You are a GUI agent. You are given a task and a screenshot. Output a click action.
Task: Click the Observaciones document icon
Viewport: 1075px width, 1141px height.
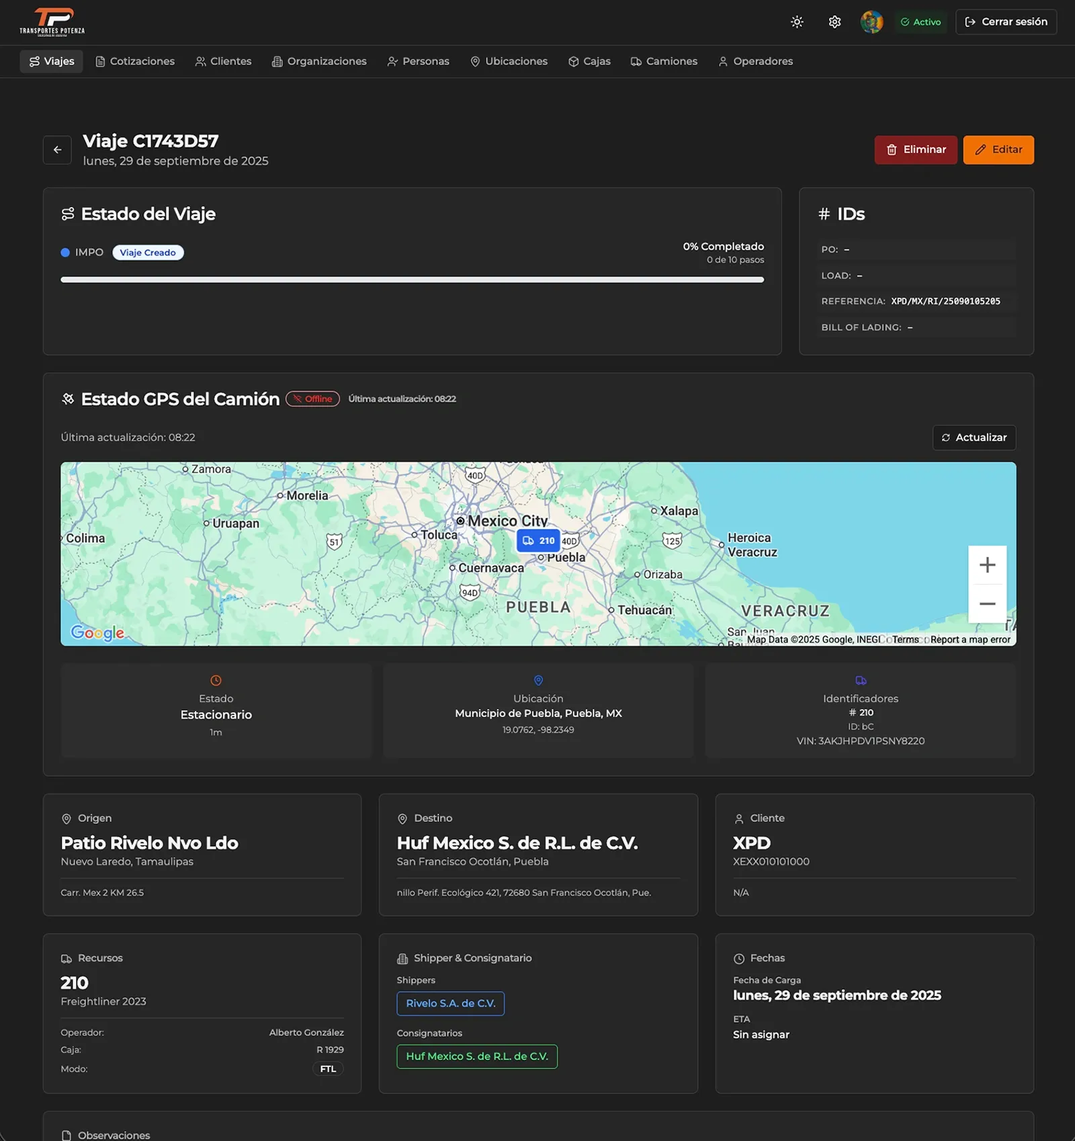pyautogui.click(x=67, y=1136)
